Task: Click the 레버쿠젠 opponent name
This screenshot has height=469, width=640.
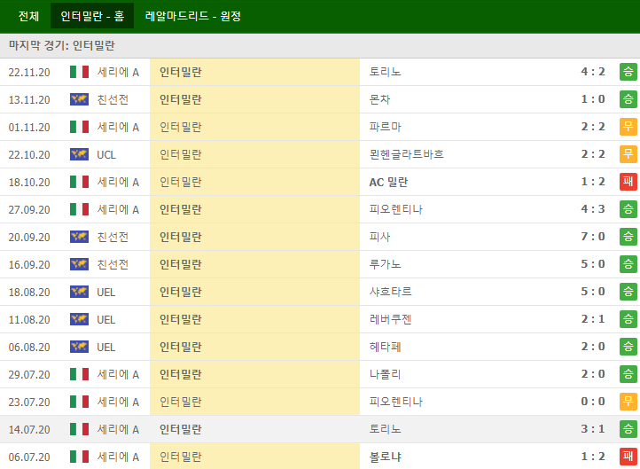Action: coord(390,319)
